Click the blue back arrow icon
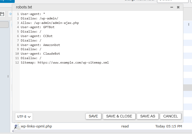Image resolution: width=192 pixels, height=134 pixels. coord(11,14)
